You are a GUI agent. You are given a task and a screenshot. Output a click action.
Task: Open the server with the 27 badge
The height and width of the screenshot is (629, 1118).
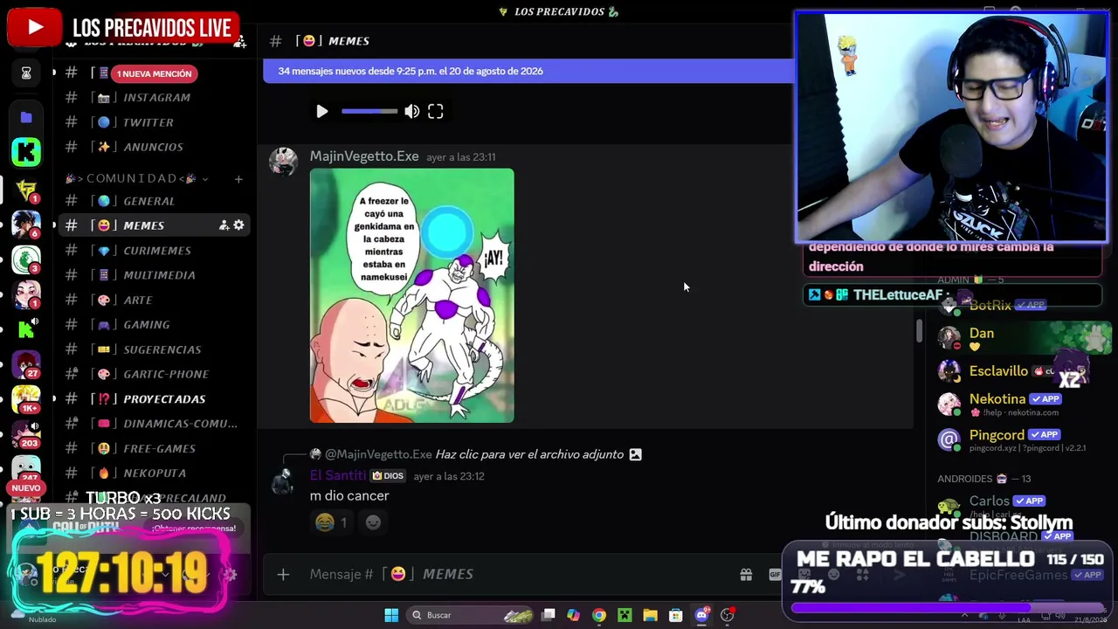pos(26,364)
